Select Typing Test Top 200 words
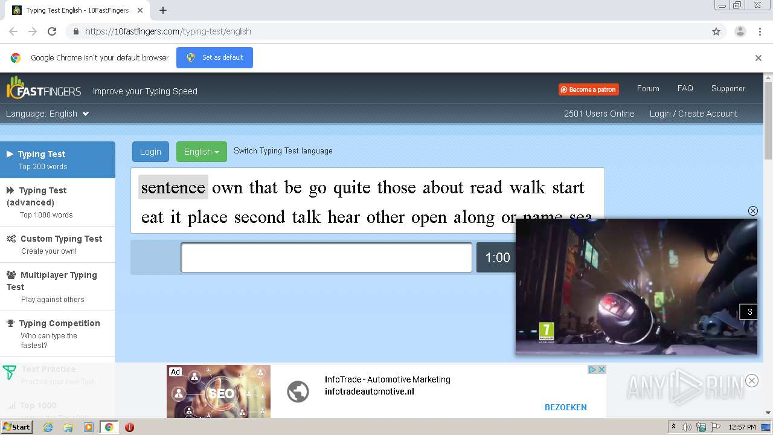This screenshot has width=773, height=435. pos(57,159)
